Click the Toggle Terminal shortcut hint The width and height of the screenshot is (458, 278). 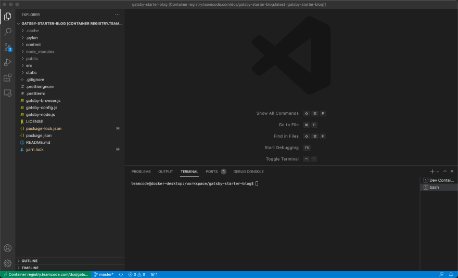click(x=291, y=159)
